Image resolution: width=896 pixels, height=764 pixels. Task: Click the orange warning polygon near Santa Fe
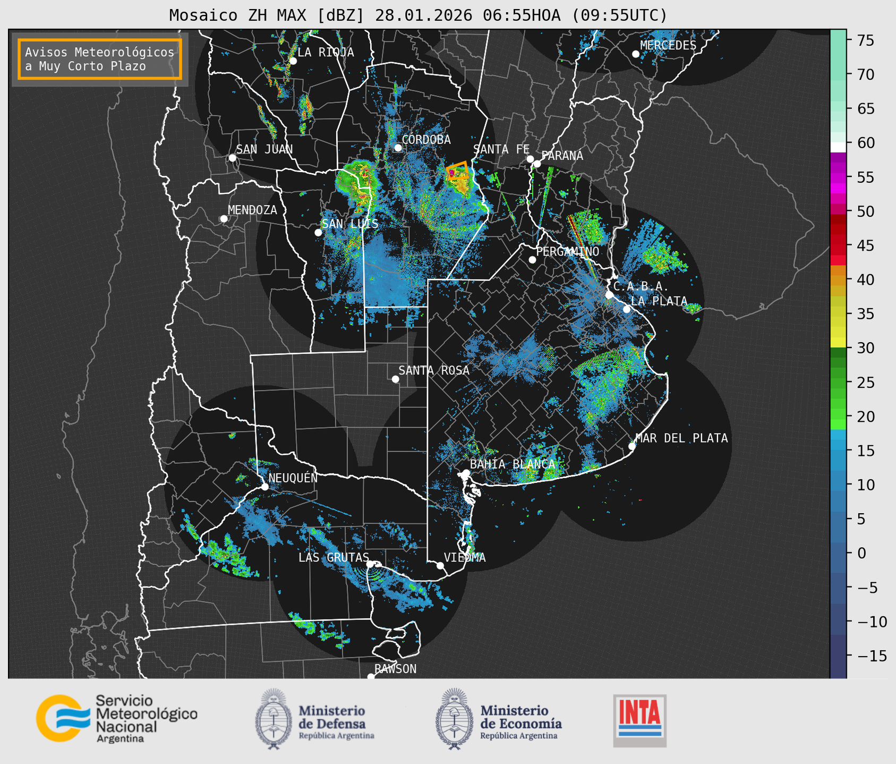click(458, 171)
